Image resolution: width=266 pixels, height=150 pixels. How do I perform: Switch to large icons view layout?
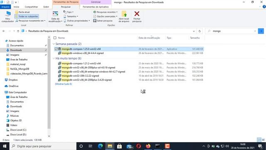coord(263,140)
